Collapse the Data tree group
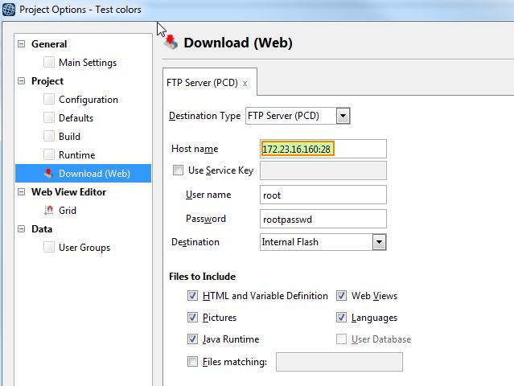The image size is (514, 386). pyautogui.click(x=21, y=228)
